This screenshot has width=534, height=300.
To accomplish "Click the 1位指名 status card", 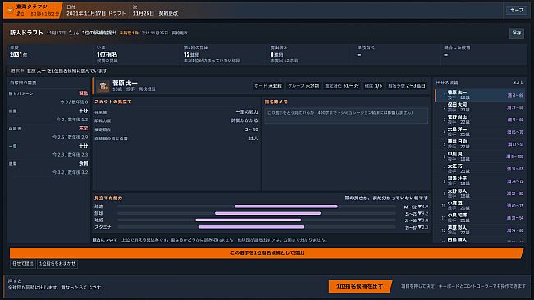I will point(136,54).
